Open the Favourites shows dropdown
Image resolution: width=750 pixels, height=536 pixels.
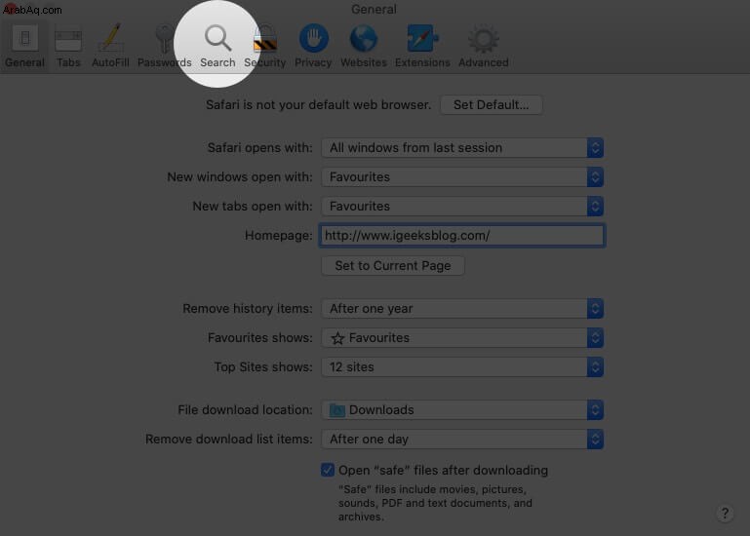click(462, 337)
